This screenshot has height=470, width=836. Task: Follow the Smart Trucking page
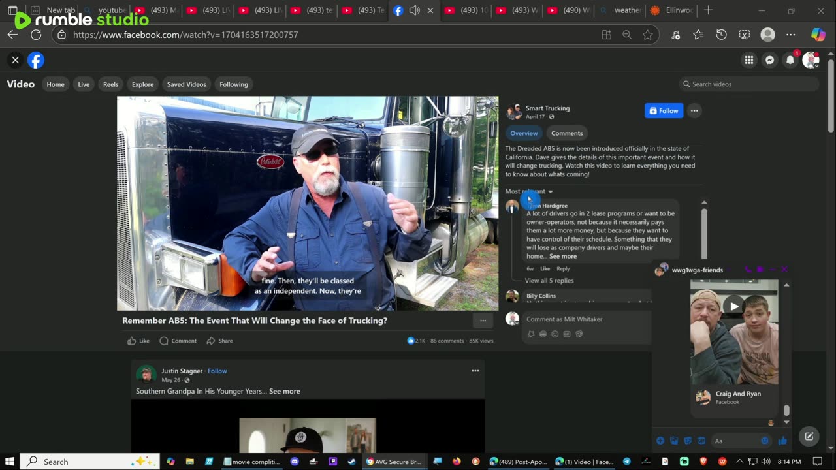664,111
